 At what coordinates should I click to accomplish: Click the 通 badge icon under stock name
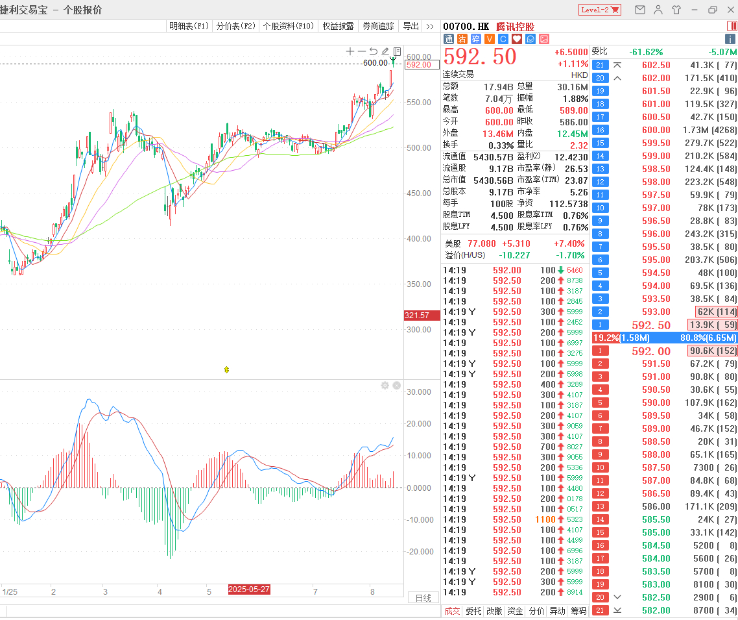click(449, 39)
